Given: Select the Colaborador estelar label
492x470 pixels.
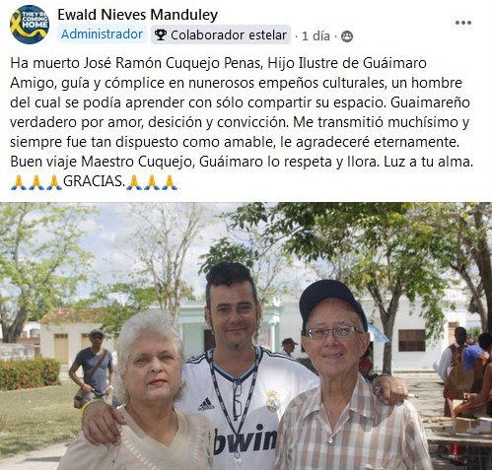Looking at the screenshot, I should pos(229,35).
